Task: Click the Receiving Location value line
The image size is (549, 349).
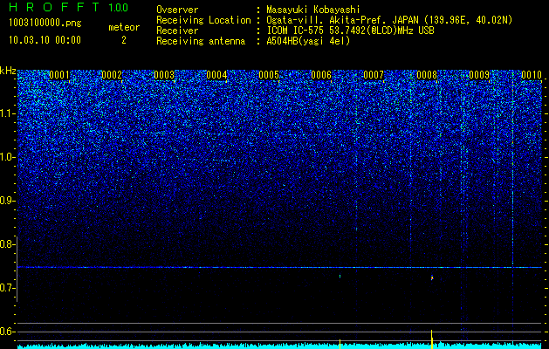Action: (389, 20)
